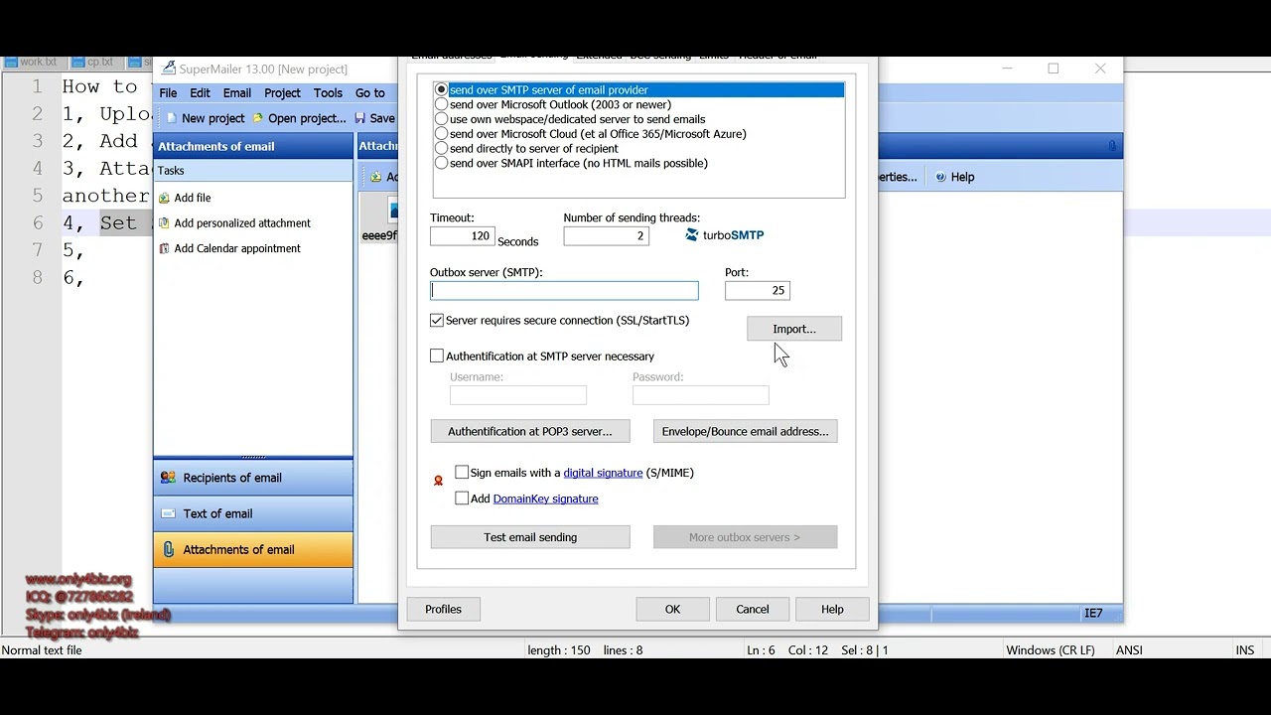Image resolution: width=1271 pixels, height=715 pixels.
Task: Select send over SMAPI interface option
Action: [442, 163]
